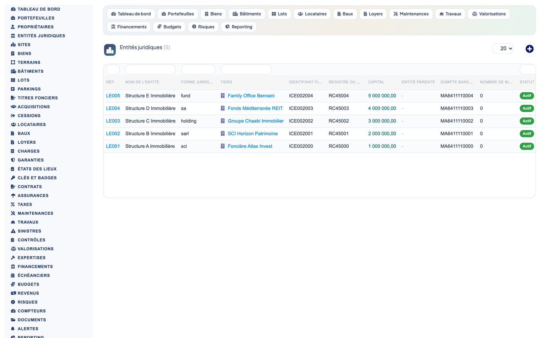Click building icon beside Groupe Chaabi Immobilier
Viewport: 546px width, 338px height.
click(223, 121)
